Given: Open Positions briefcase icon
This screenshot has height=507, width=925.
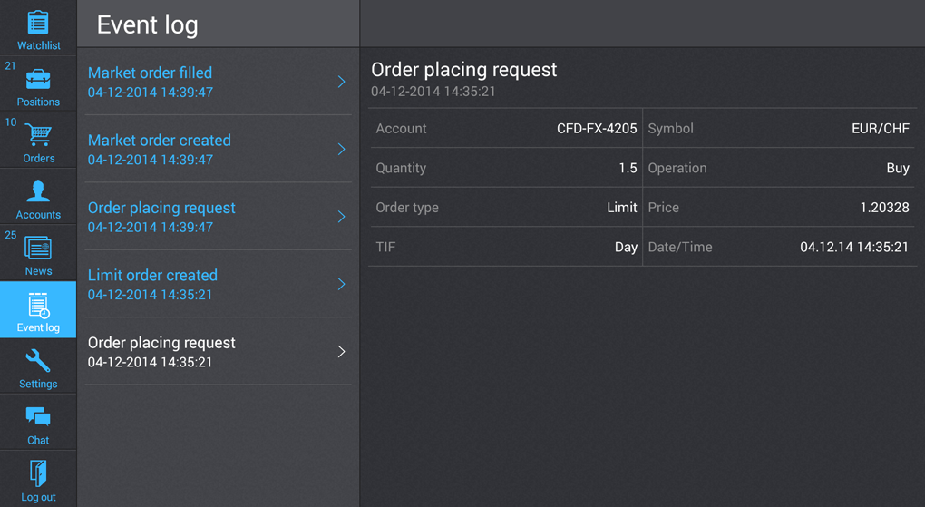Looking at the screenshot, I should point(38,80).
